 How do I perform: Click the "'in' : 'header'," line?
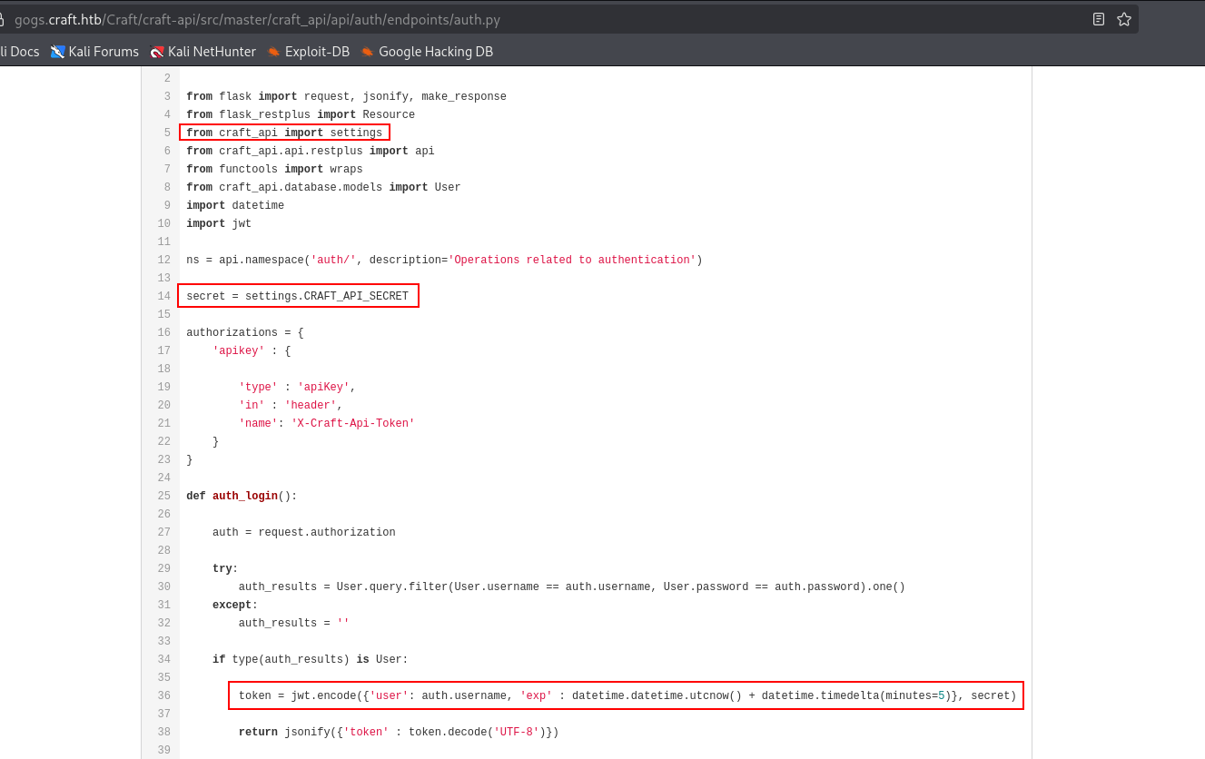coord(291,405)
